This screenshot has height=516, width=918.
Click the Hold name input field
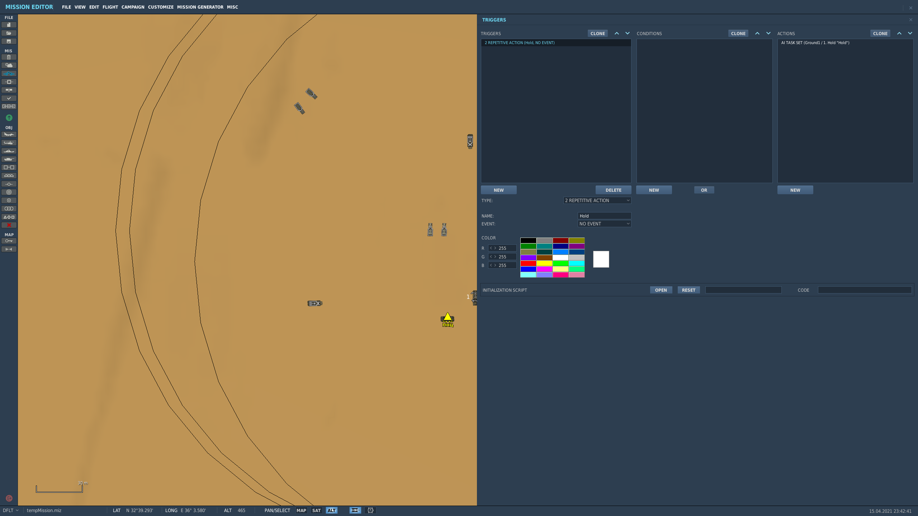point(604,216)
